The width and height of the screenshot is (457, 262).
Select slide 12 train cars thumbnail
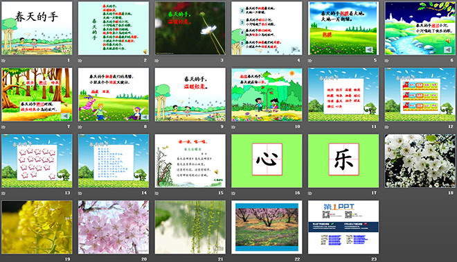pyautogui.click(x=420, y=94)
